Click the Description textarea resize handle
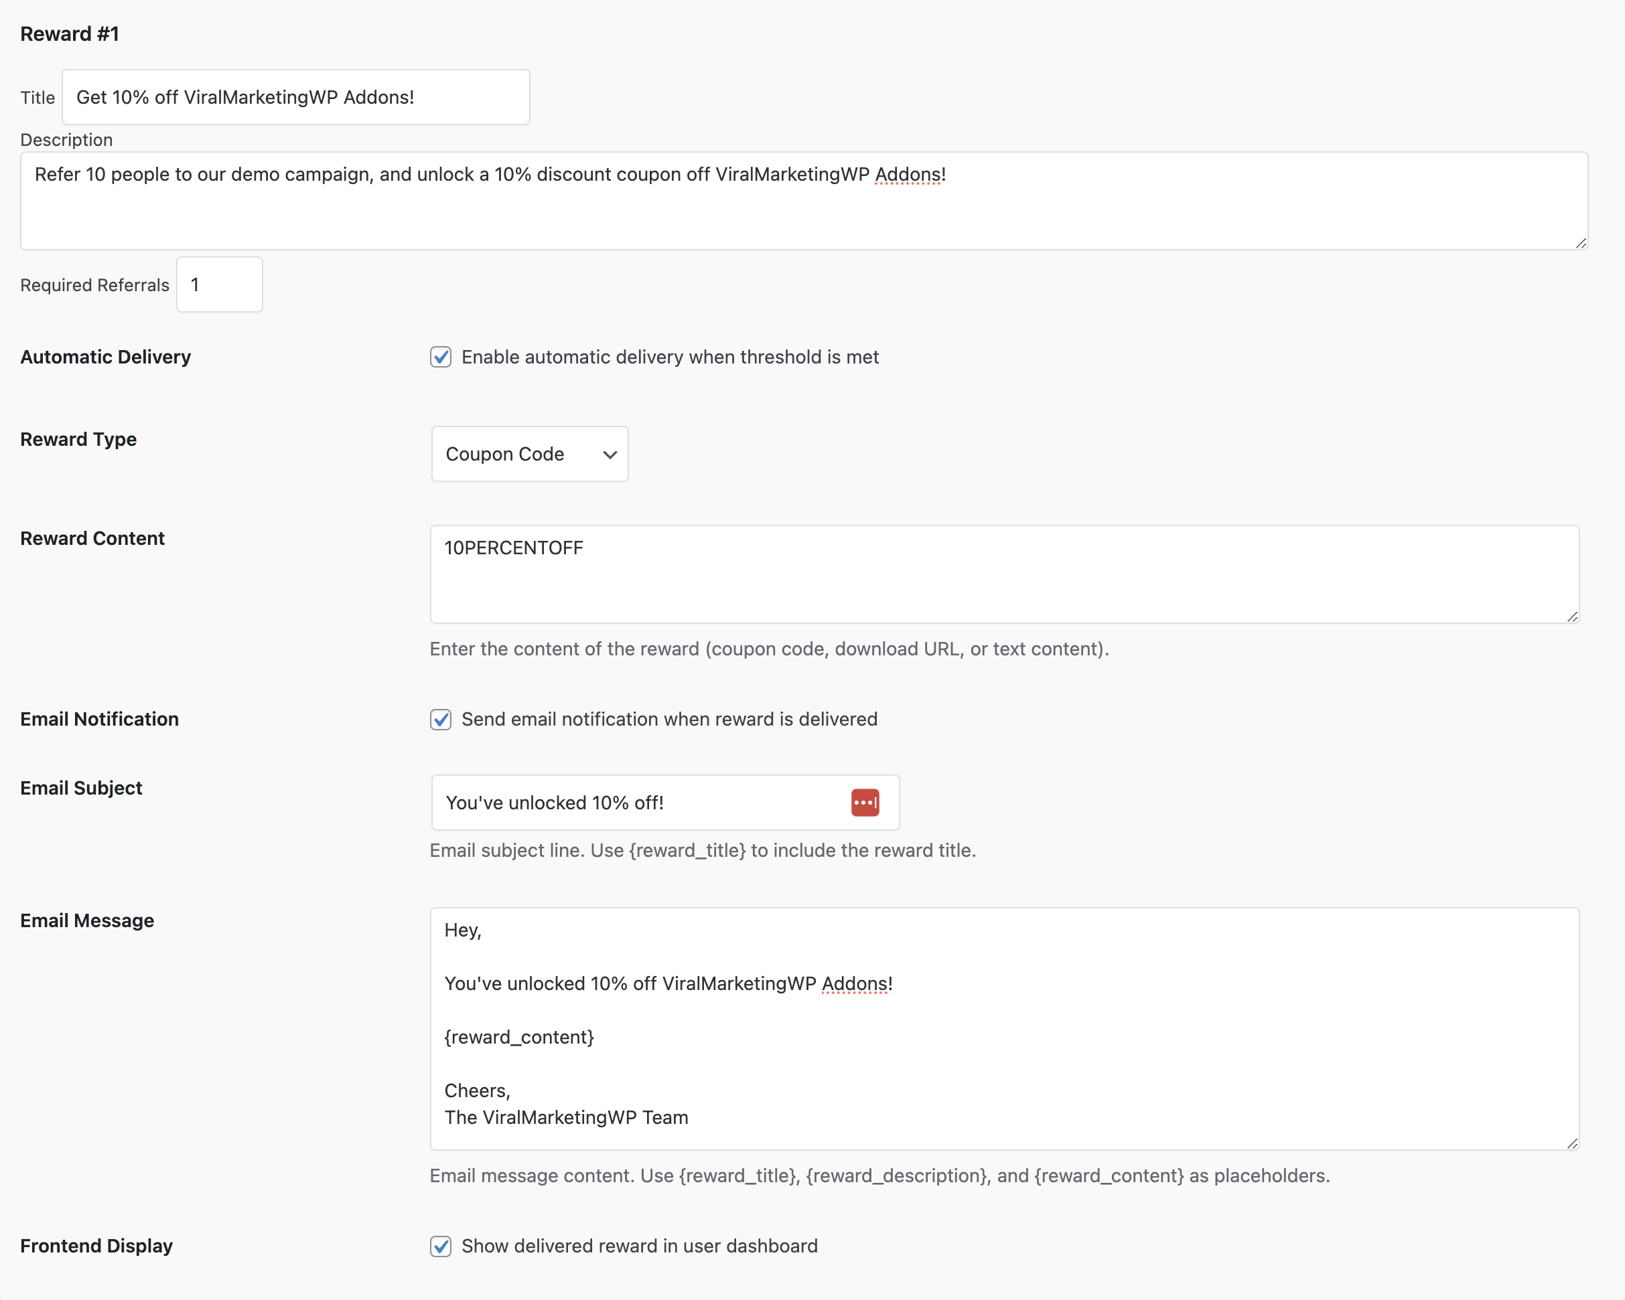The height and width of the screenshot is (1300, 1625). (x=1581, y=242)
